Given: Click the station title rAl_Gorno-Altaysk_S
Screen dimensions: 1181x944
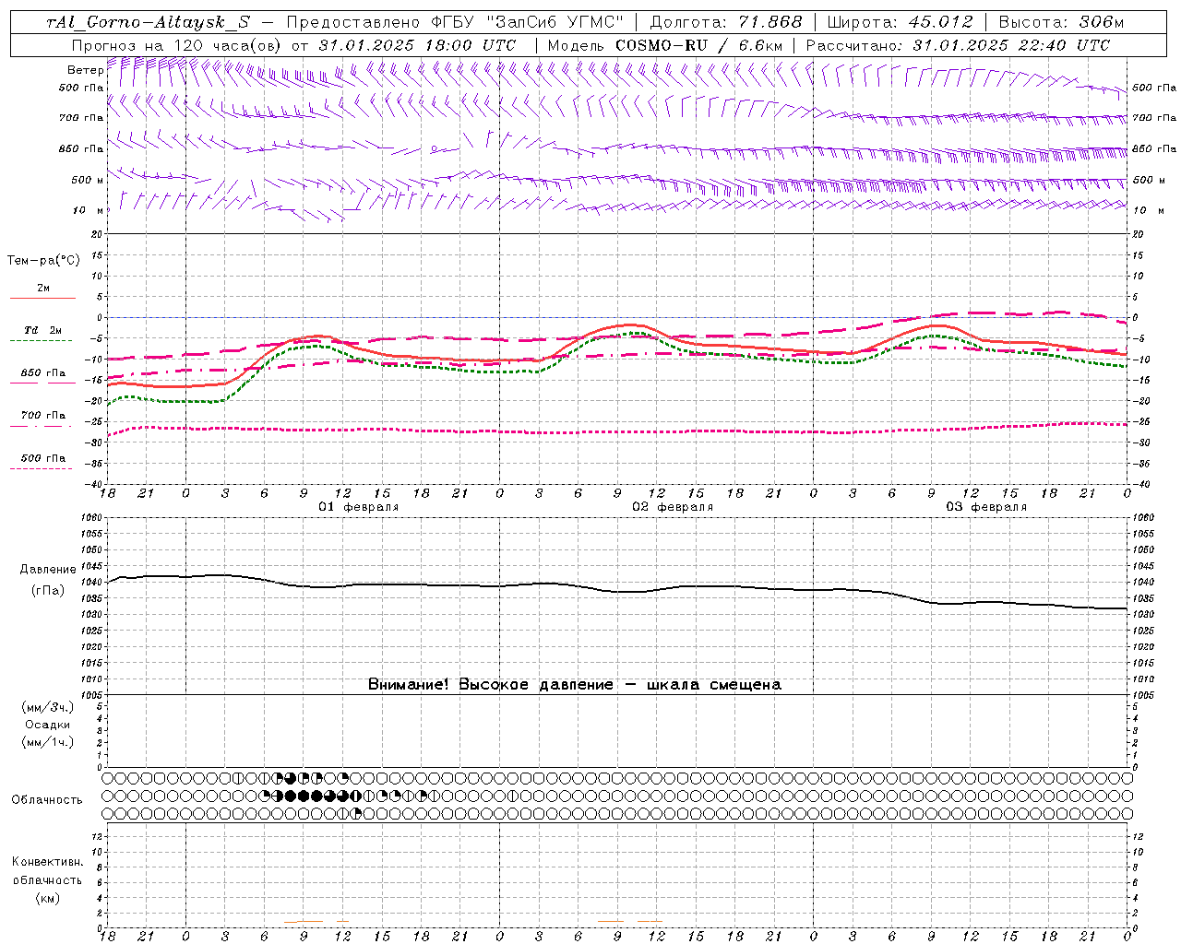Looking at the screenshot, I should click(x=148, y=22).
